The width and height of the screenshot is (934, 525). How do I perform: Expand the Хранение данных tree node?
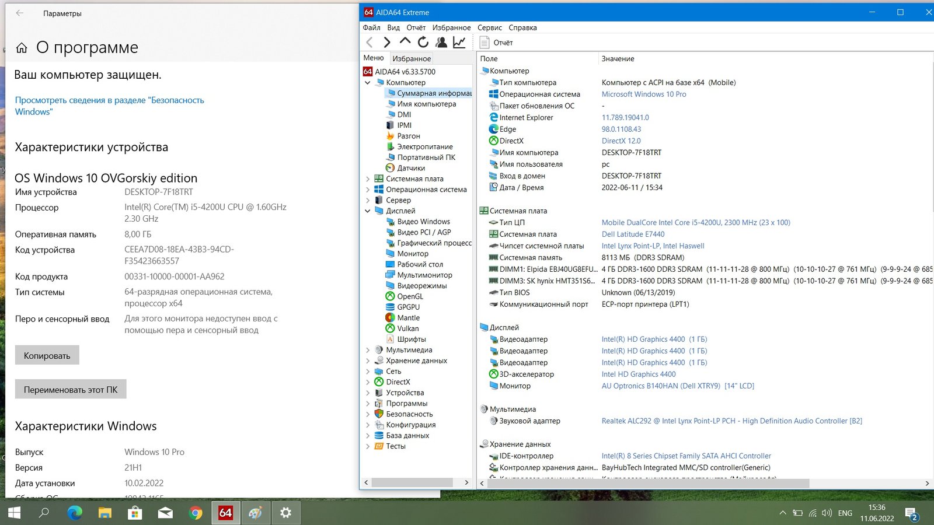(368, 360)
